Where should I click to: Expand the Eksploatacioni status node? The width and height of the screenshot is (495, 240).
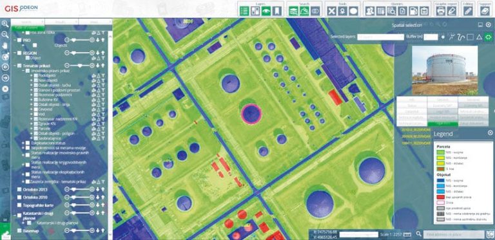(x=23, y=143)
